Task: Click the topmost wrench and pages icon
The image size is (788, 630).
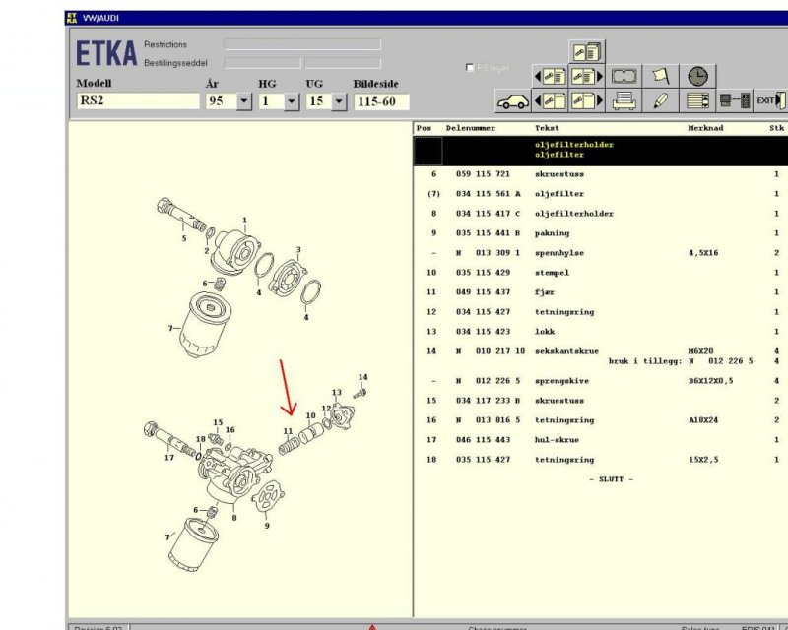Action: [587, 51]
